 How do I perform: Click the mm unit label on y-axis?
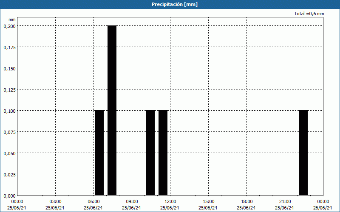tap(12, 20)
